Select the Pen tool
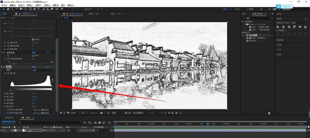310x138 pixels. pos(35,9)
